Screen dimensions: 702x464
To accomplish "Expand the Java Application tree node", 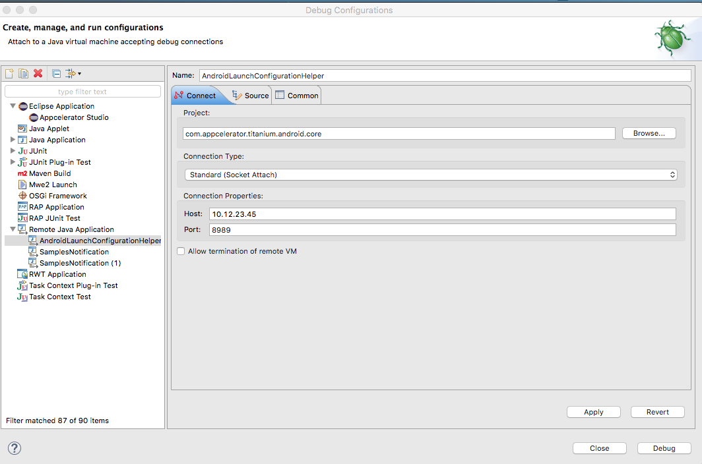I will click(12, 139).
